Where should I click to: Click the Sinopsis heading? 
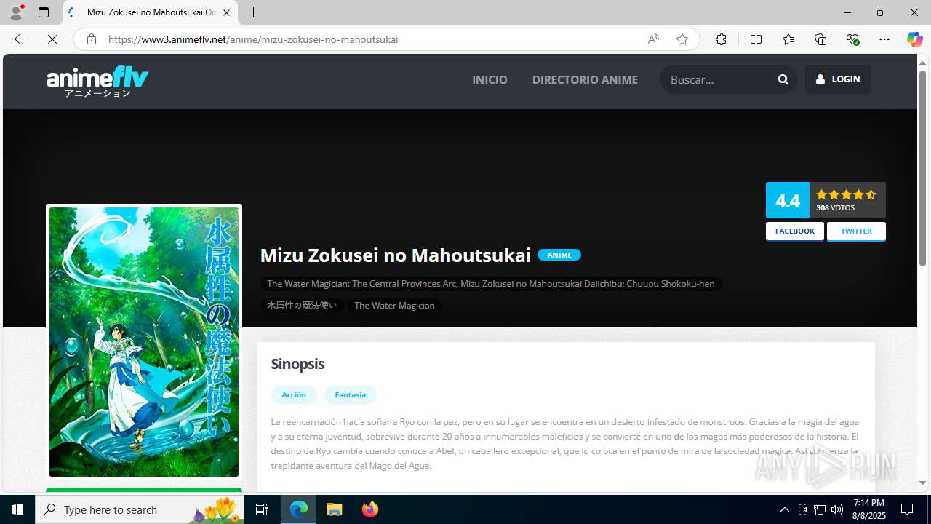tap(297, 363)
